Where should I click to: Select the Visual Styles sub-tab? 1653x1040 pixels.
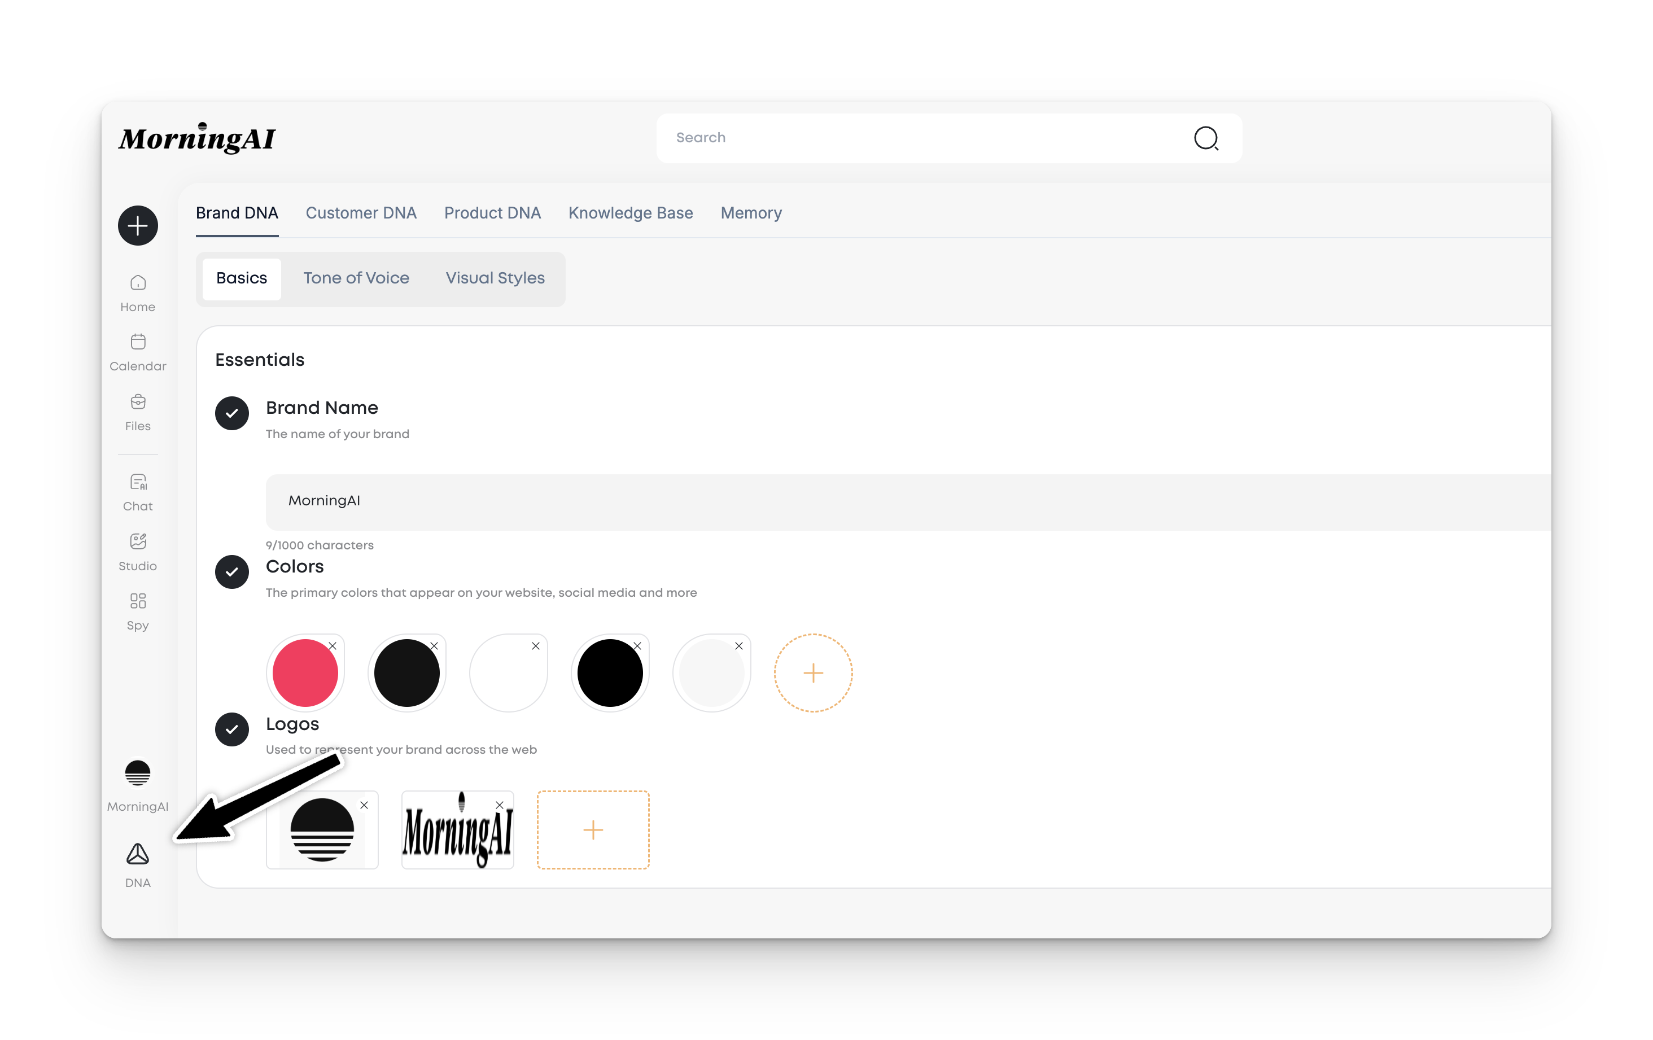(495, 278)
